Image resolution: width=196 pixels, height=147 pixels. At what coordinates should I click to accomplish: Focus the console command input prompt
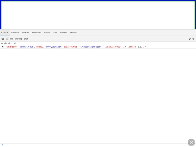98,145
